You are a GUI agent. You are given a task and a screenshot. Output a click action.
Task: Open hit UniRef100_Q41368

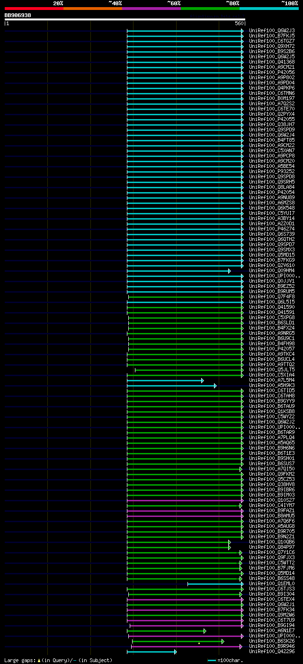pyautogui.click(x=272, y=62)
